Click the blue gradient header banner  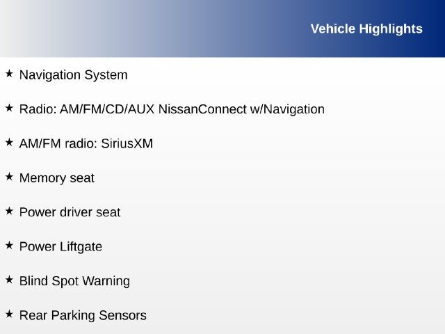pos(222,29)
